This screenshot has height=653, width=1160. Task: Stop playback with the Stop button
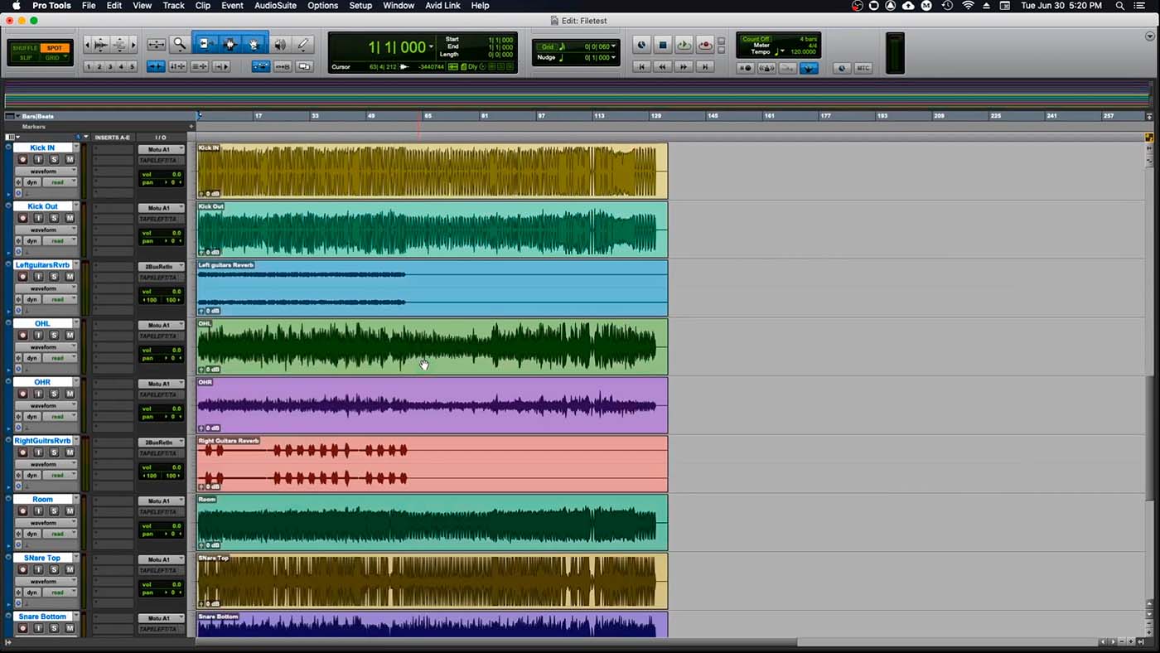[662, 45]
